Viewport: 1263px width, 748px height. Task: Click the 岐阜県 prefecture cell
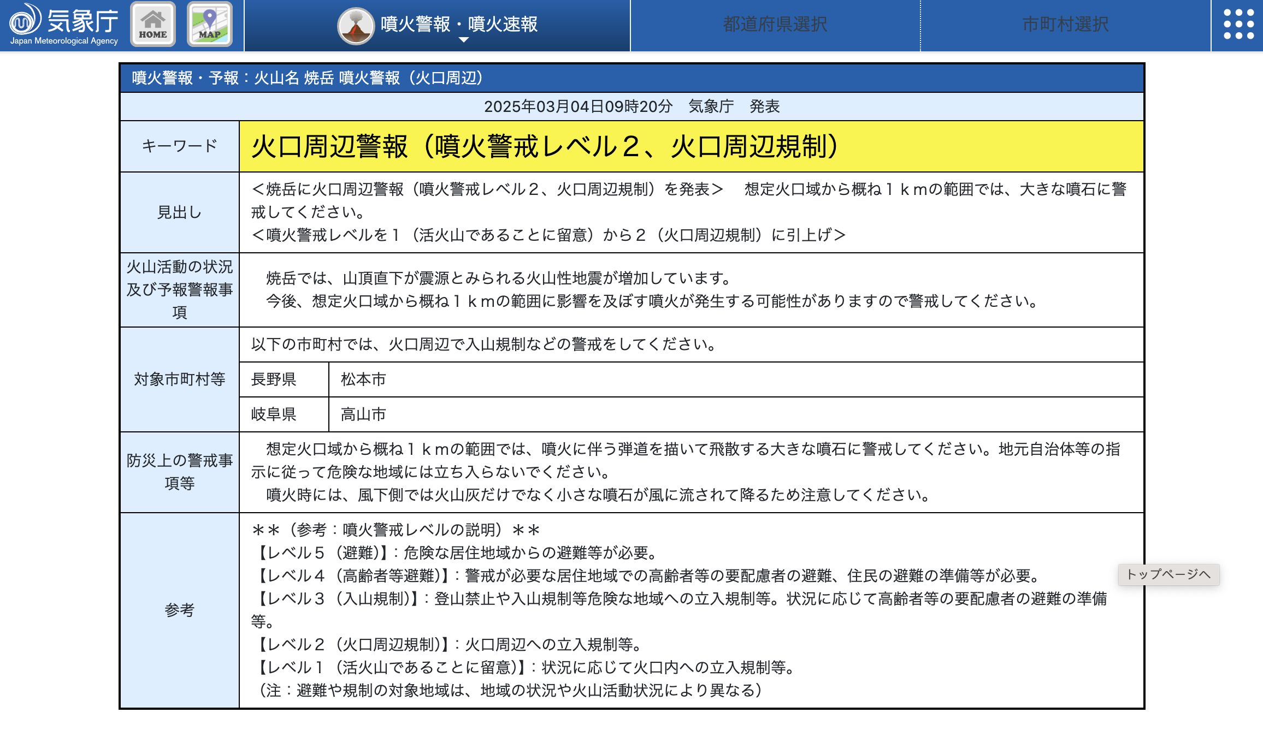coord(274,414)
